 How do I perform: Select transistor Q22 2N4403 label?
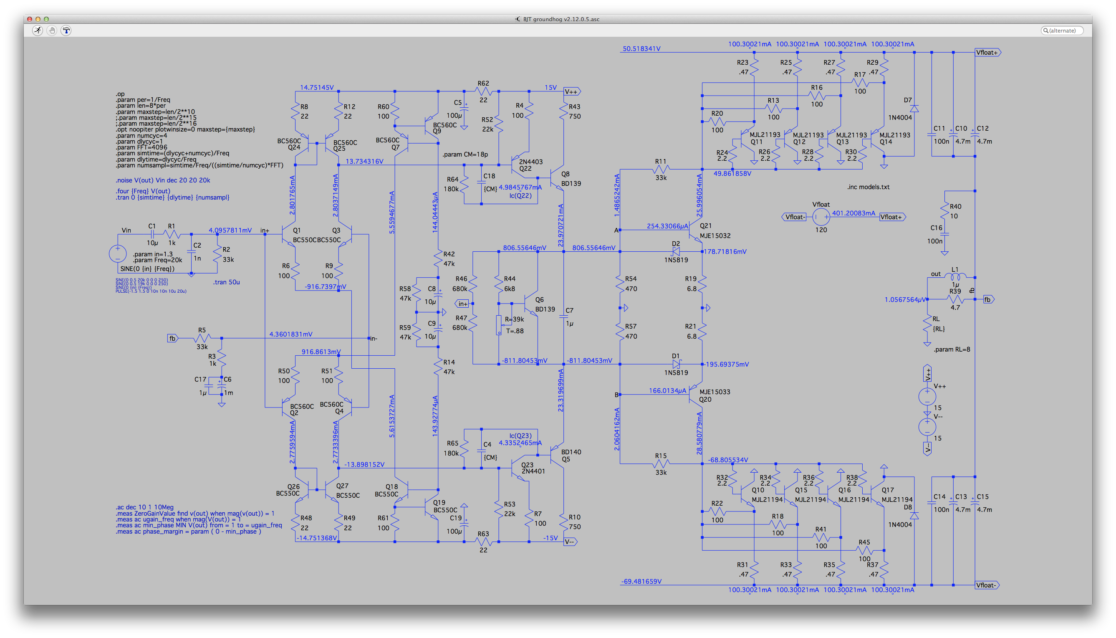(x=531, y=165)
